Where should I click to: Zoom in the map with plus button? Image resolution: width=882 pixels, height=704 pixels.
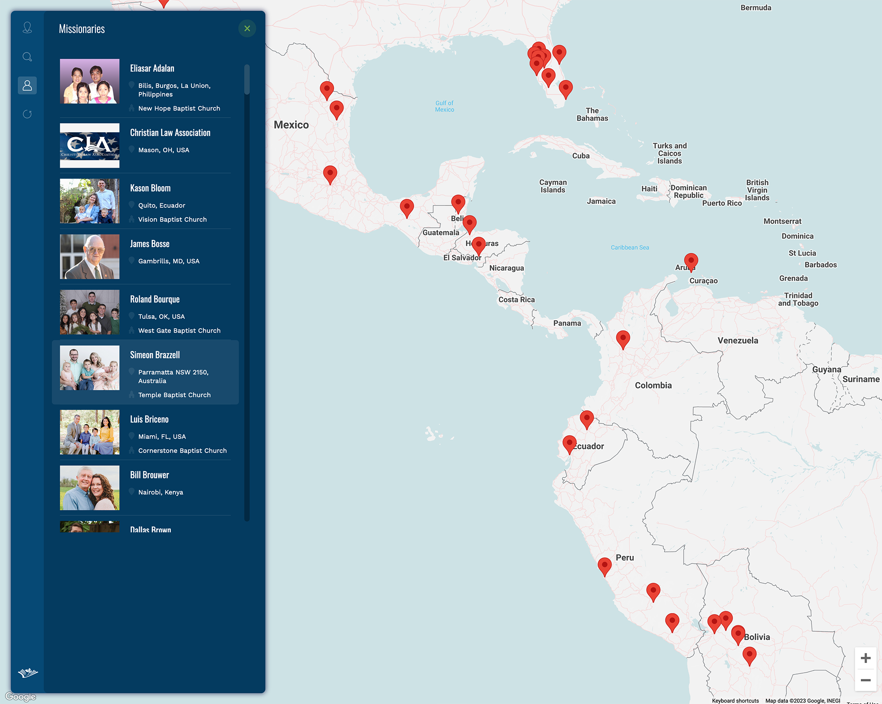pyautogui.click(x=865, y=658)
